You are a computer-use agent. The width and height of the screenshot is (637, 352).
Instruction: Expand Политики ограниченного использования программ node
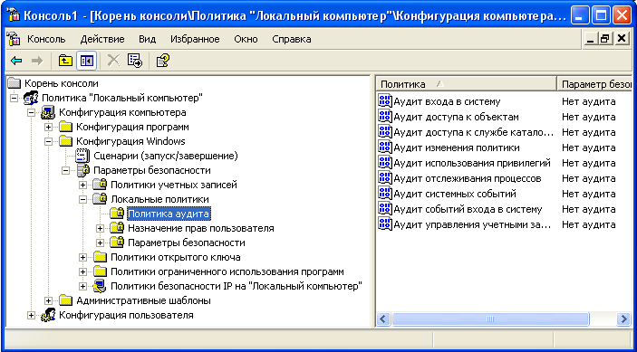[82, 271]
